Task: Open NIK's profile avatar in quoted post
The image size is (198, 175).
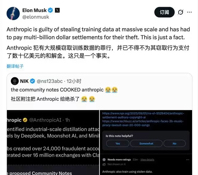Action: pos(15,81)
